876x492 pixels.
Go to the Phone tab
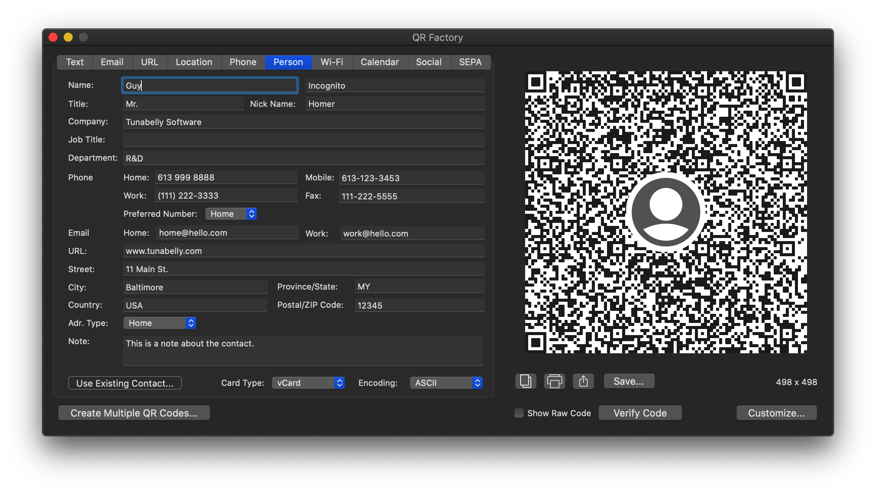click(x=243, y=62)
